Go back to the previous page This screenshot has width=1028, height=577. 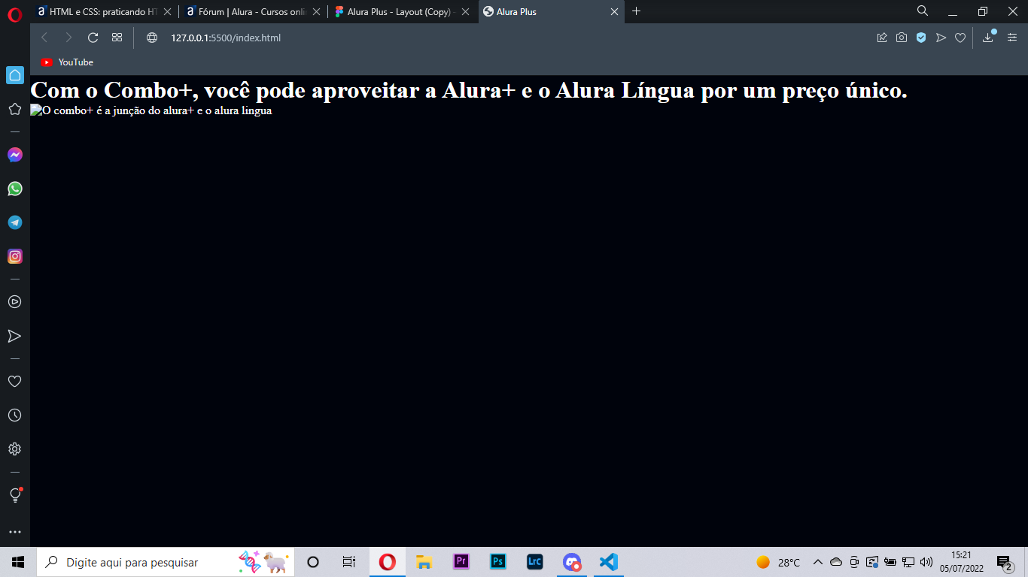pos(44,38)
